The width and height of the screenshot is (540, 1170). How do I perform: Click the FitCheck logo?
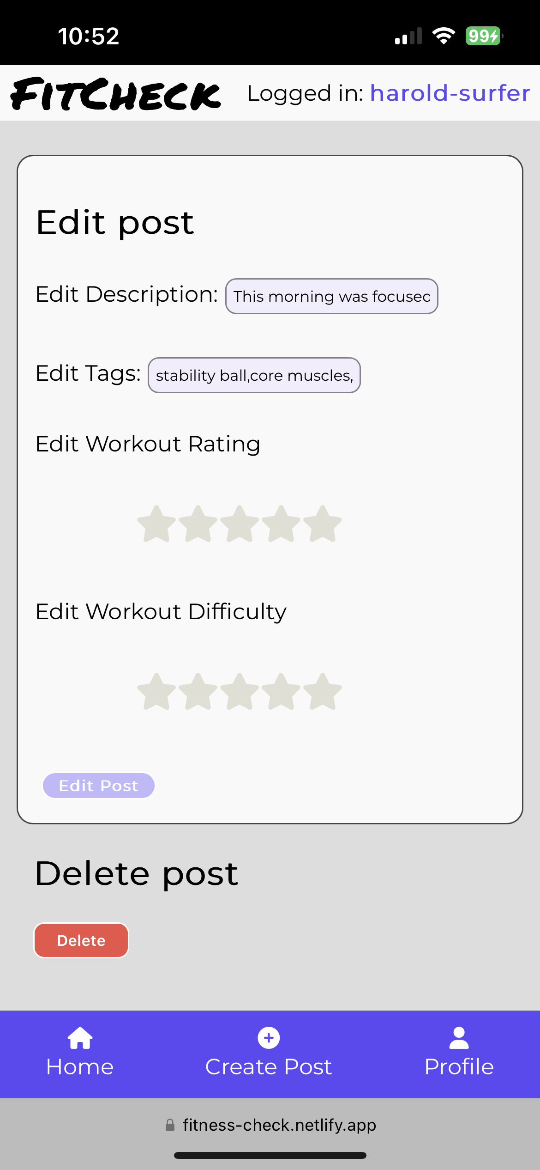(115, 95)
